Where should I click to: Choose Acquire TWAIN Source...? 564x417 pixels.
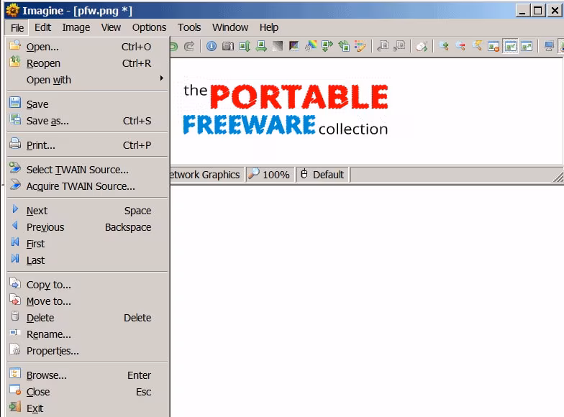tap(88, 186)
